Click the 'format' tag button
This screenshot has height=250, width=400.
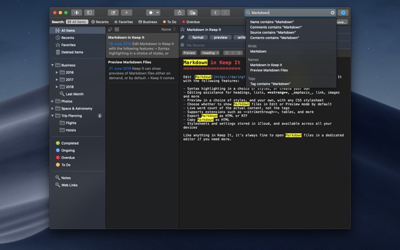[x=198, y=37]
